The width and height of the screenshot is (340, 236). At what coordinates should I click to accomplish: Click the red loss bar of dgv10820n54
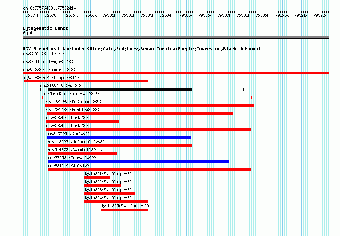(x=86, y=81)
